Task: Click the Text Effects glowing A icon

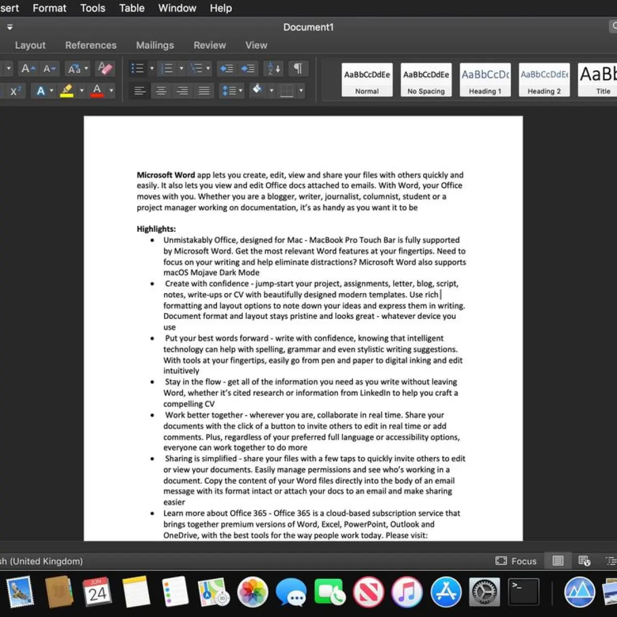Action: [41, 91]
